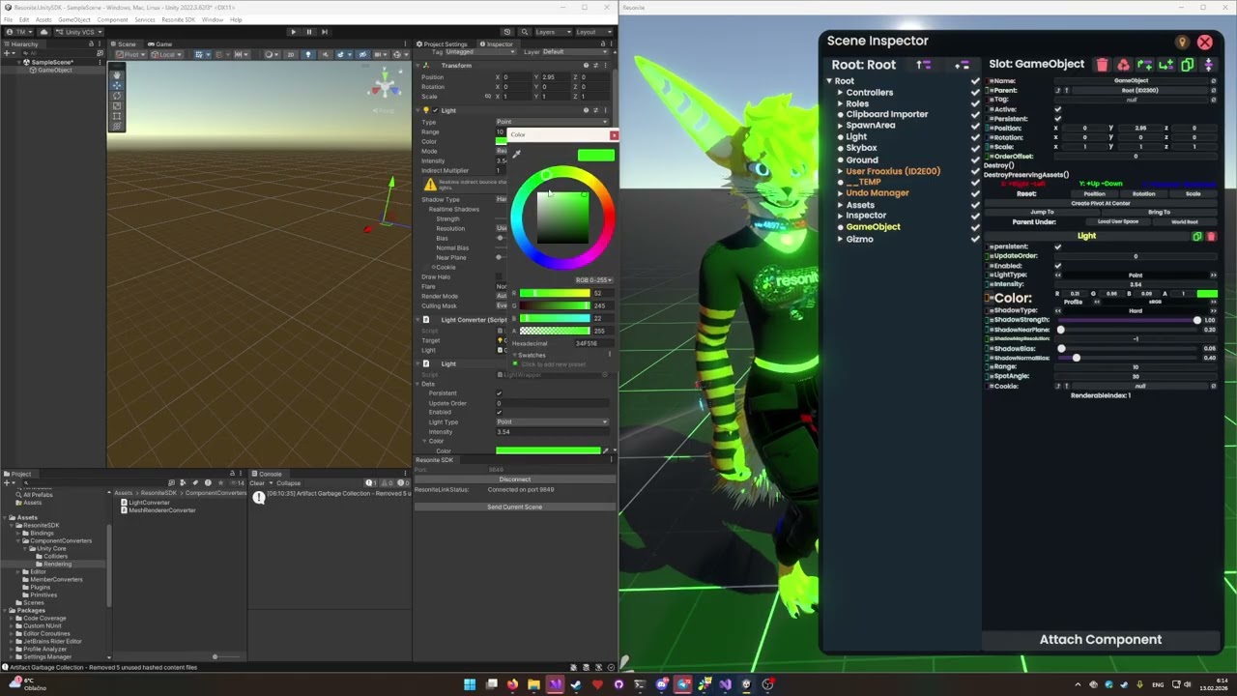This screenshot has height=696, width=1237.
Task: Click the pin icon of Scene Inspector
Action: [1182, 43]
